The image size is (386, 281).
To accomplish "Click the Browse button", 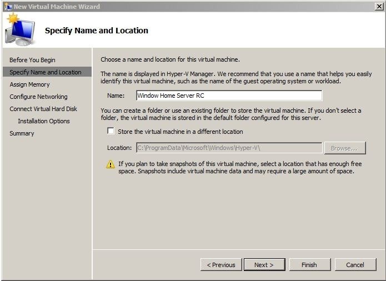I will (x=345, y=148).
